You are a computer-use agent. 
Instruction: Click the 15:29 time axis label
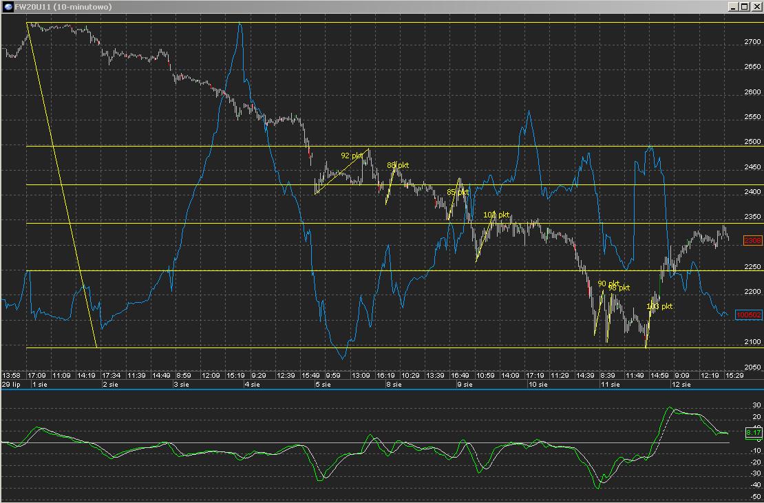pos(734,376)
